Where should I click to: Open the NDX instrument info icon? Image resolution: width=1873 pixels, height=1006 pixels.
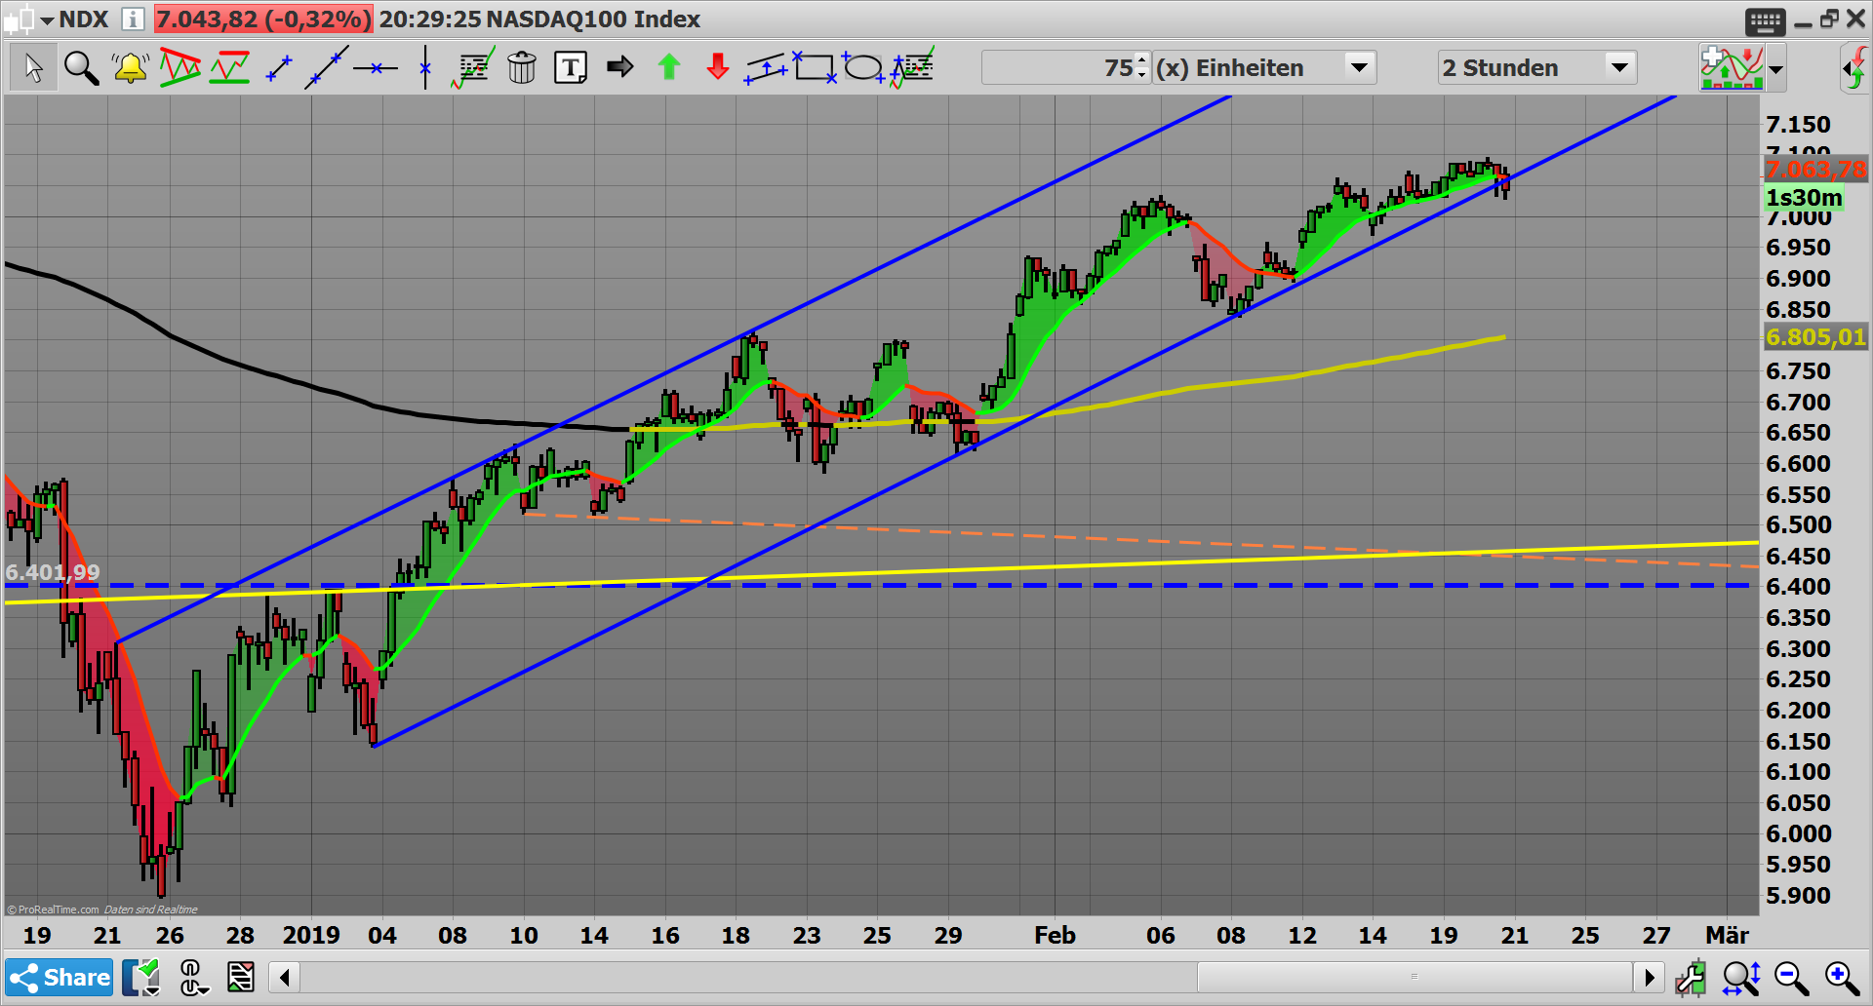point(133,19)
